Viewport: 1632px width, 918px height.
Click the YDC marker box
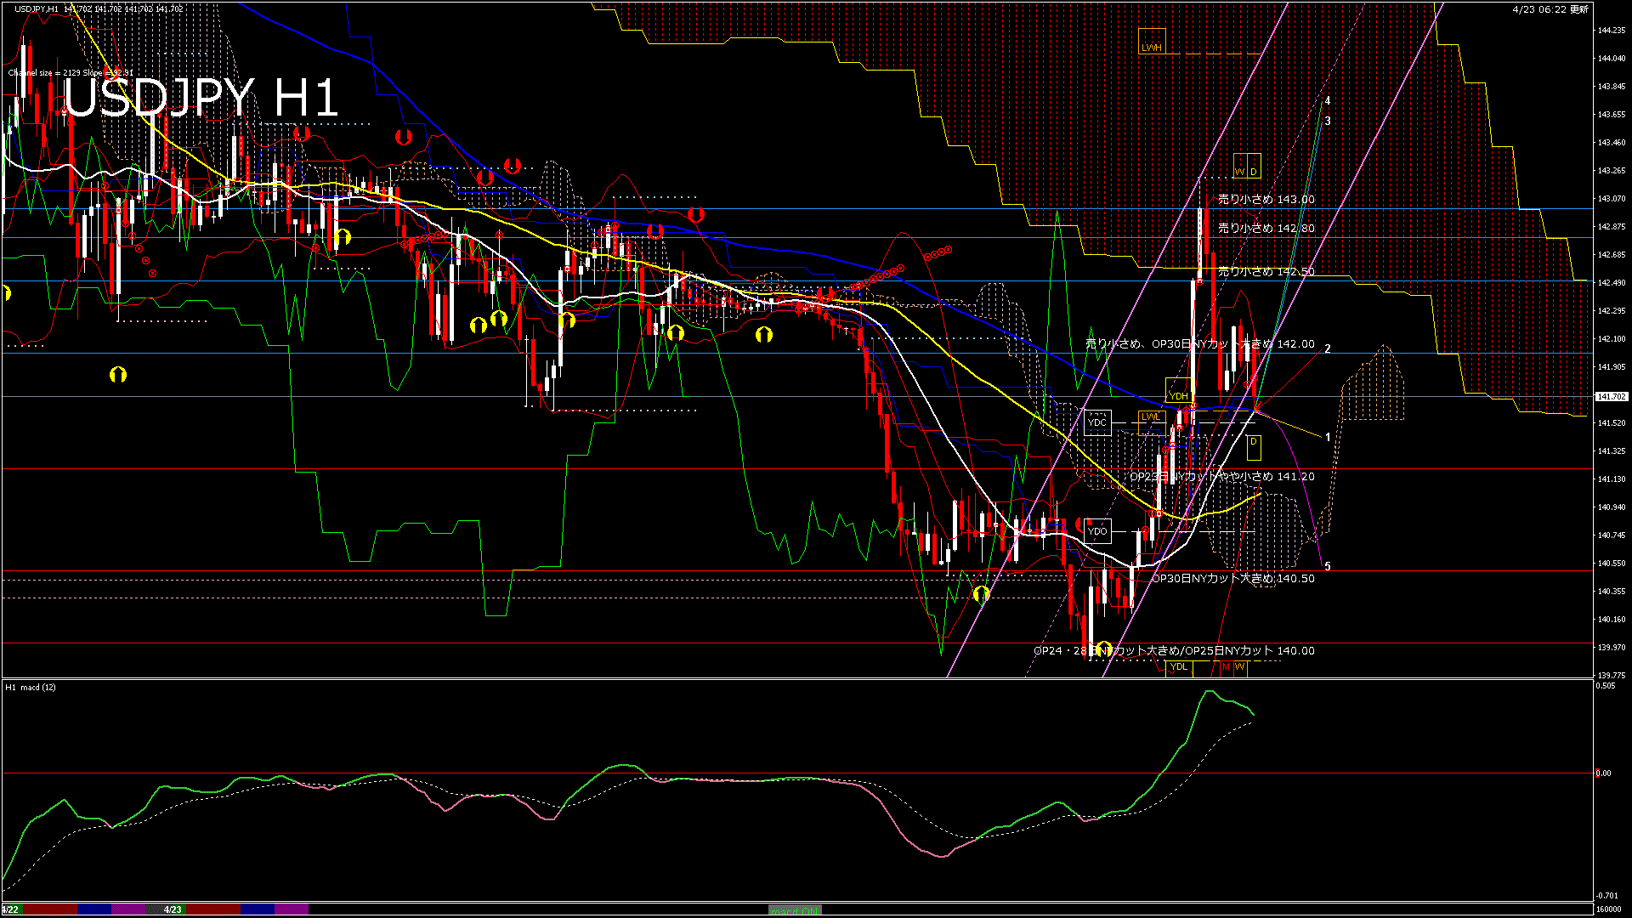tap(1097, 422)
